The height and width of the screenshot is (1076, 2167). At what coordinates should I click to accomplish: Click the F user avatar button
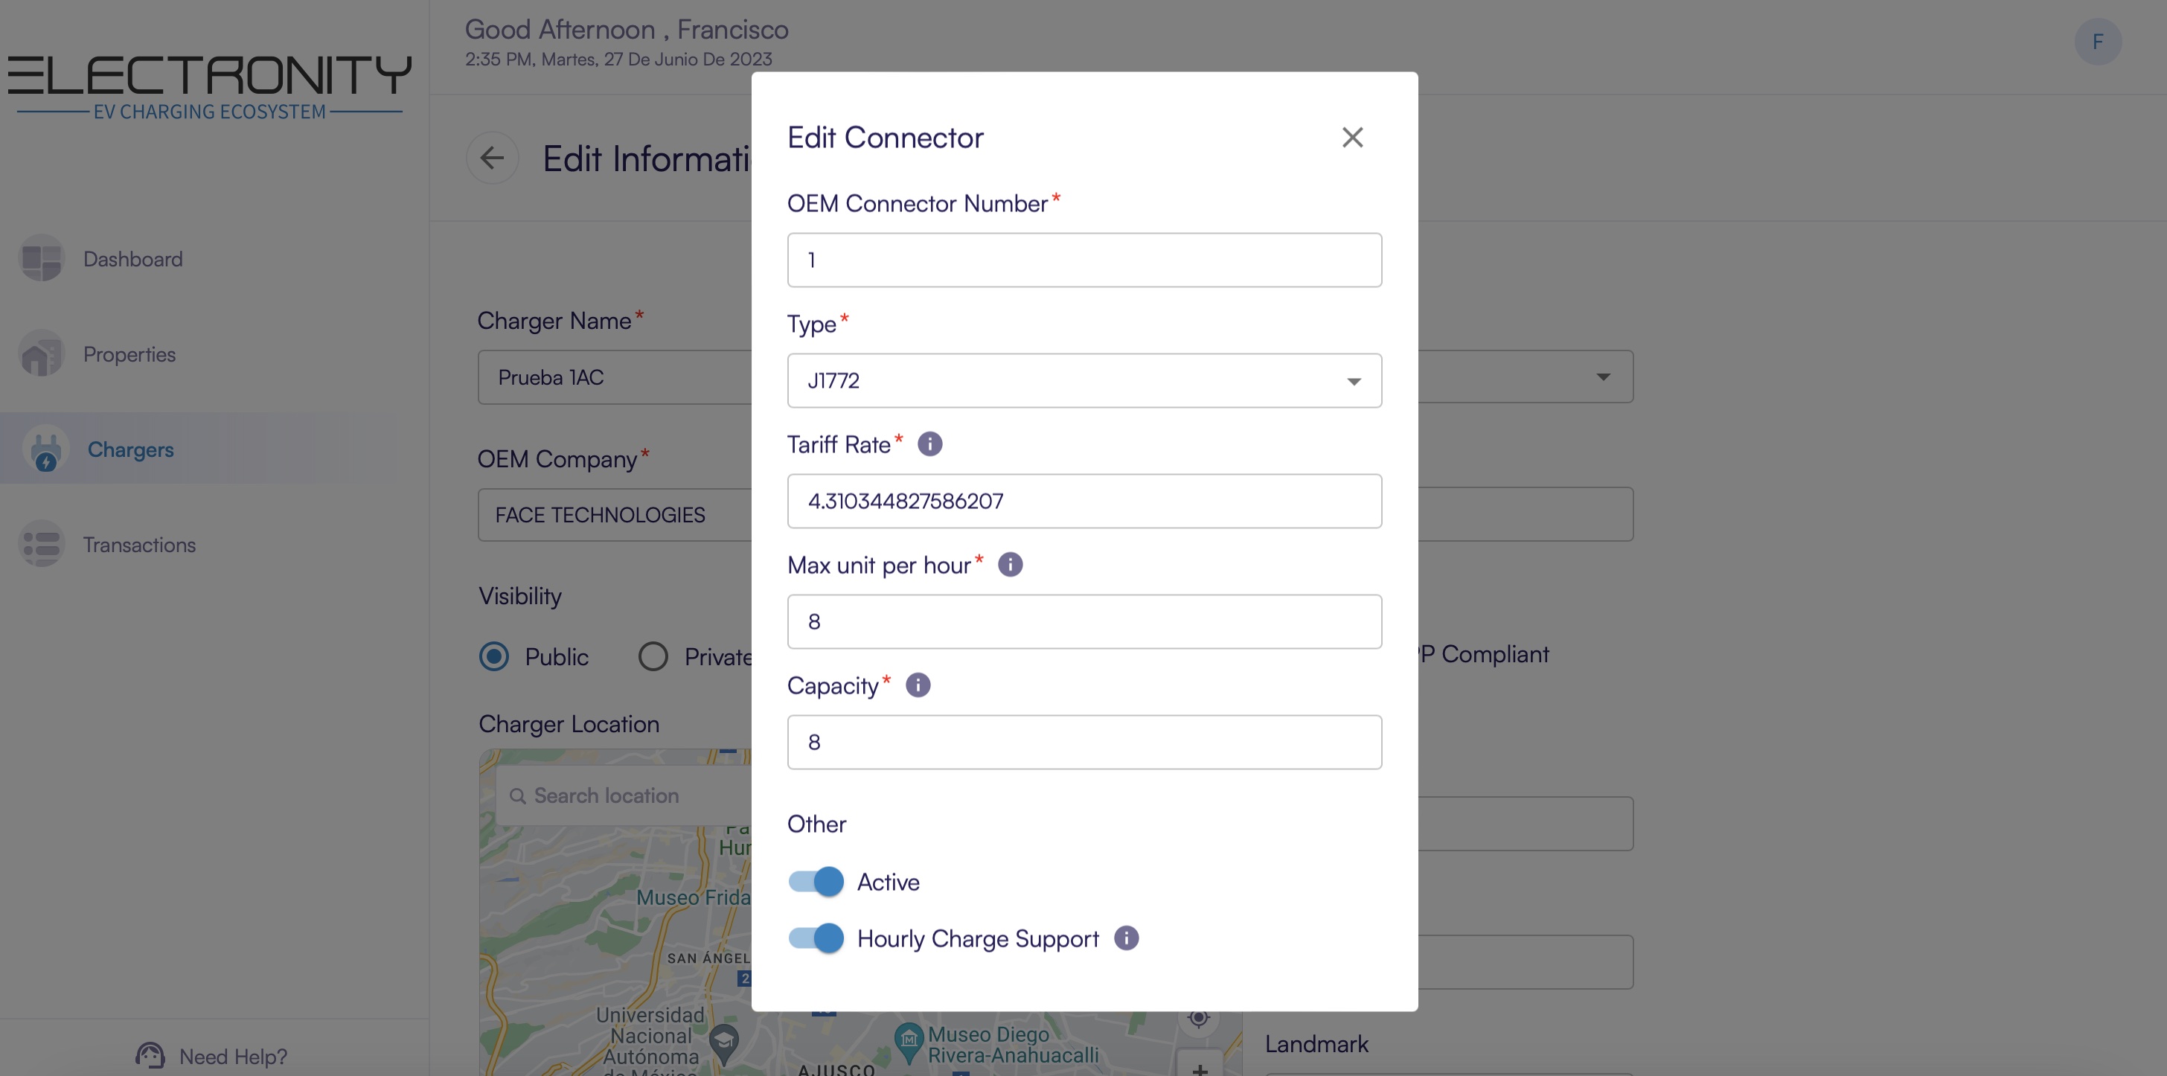(x=2097, y=42)
